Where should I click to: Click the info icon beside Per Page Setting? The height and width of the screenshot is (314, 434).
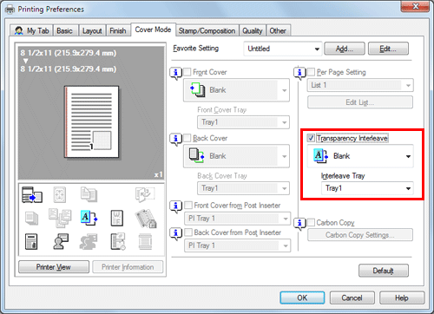pyautogui.click(x=299, y=73)
